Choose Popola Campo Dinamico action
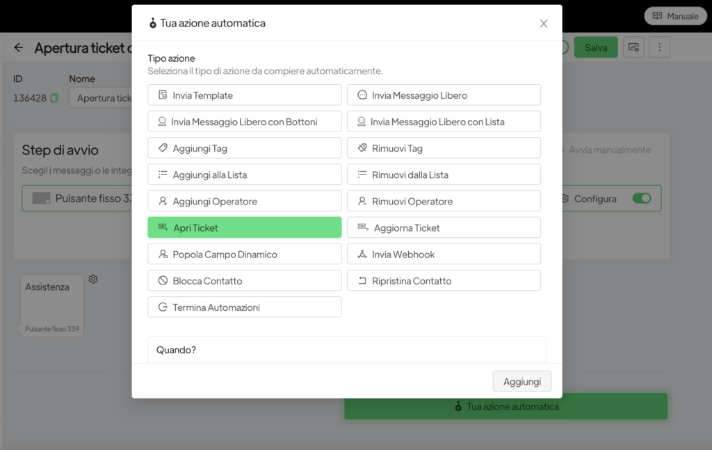 click(244, 255)
